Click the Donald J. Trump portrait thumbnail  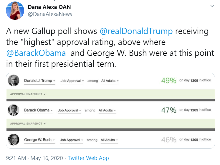click(x=14, y=80)
